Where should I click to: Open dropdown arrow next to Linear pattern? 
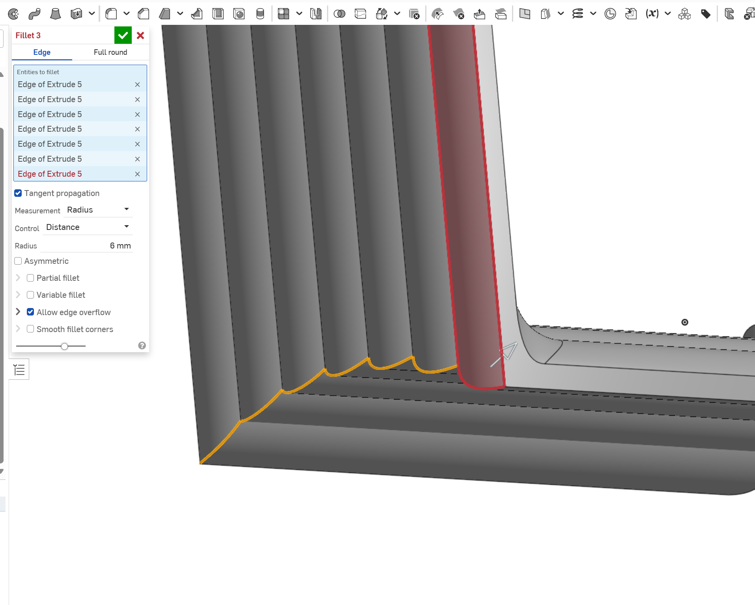tap(299, 14)
